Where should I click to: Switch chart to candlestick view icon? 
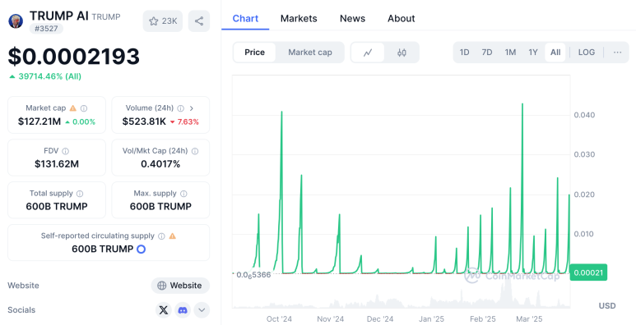click(402, 53)
